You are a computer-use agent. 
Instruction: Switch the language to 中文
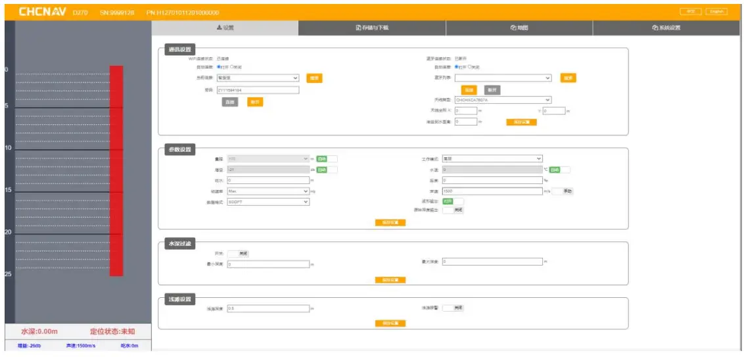coord(690,12)
